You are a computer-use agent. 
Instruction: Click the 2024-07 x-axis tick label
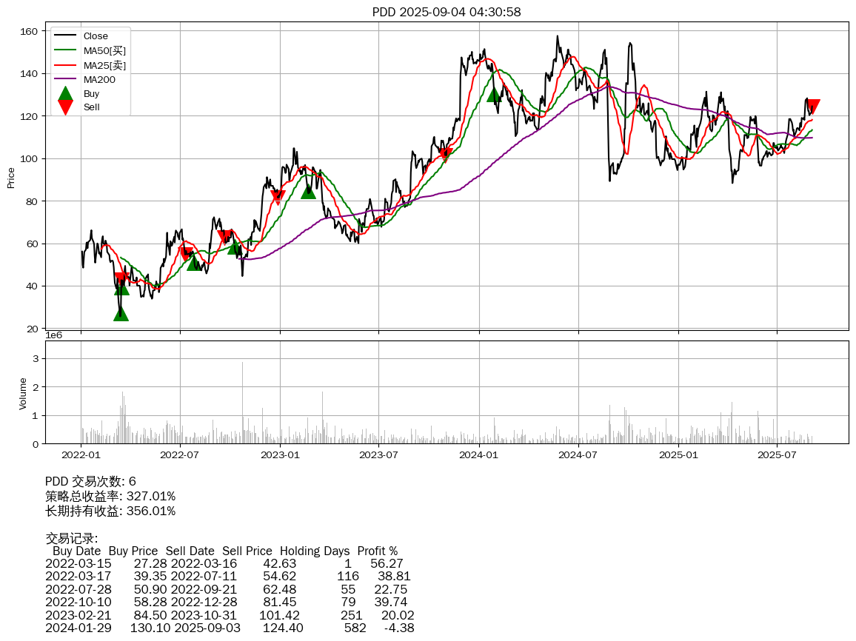pos(578,454)
